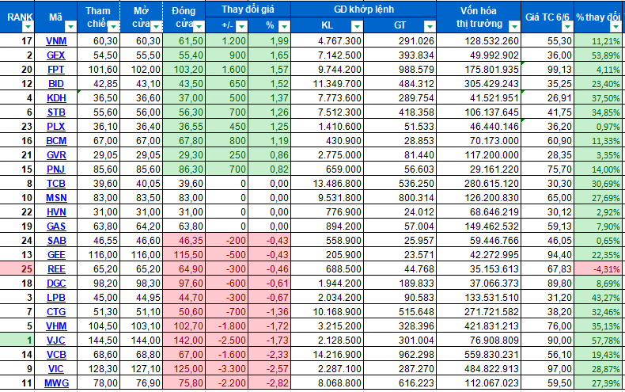Open the % change filter dropdown
The width and height of the screenshot is (625, 392).
[284, 26]
